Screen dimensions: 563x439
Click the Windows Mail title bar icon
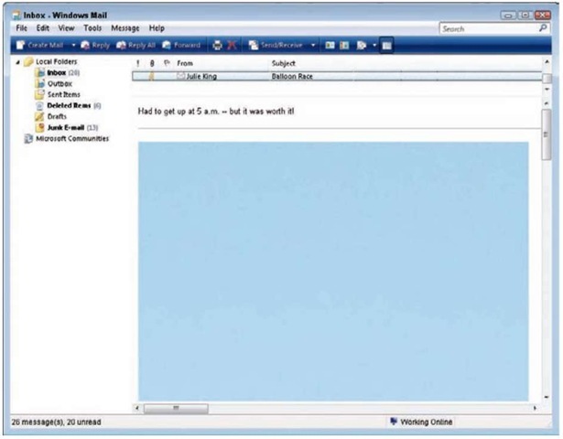coord(16,16)
